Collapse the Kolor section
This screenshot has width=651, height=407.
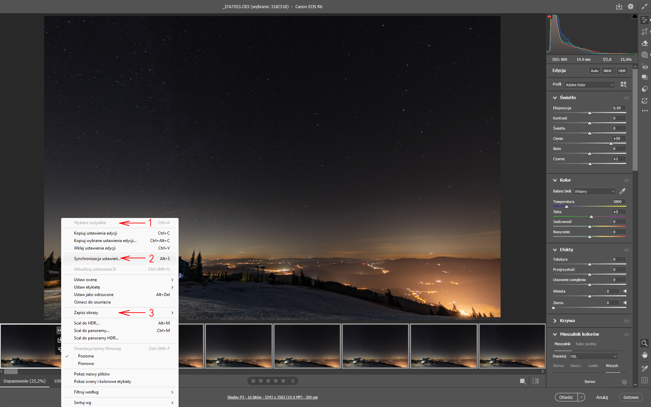pos(555,180)
